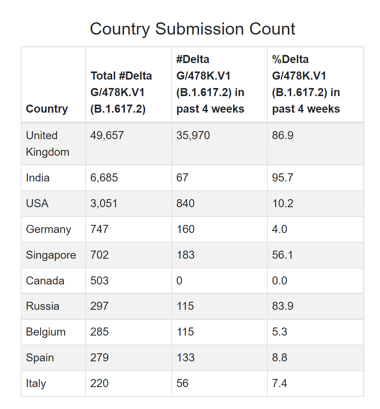Select the 840 value in USA row
The image size is (380, 409).
pyautogui.click(x=186, y=203)
